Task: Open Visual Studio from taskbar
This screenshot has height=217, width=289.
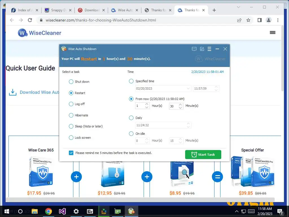Action: (x=62, y=211)
